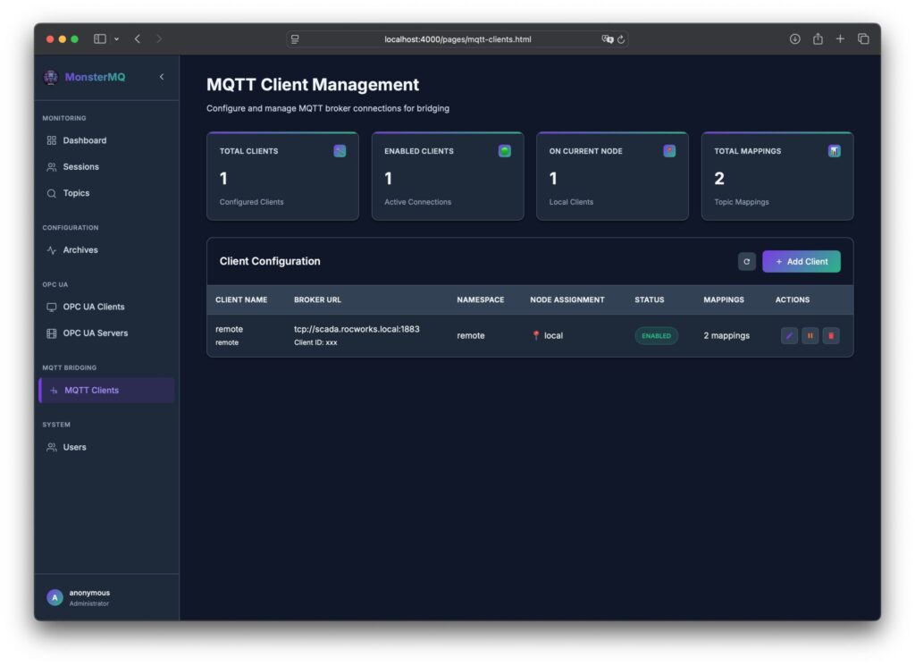The width and height of the screenshot is (915, 666).
Task: Navigate to Archives configuration
Action: [x=80, y=250]
